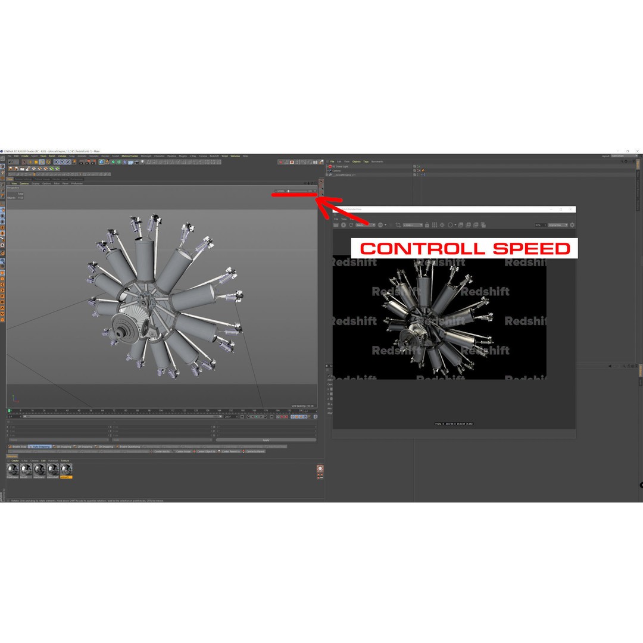Enable Quantizing in the snap toolbar
Viewport: 643px width, 643px height.
click(130, 447)
